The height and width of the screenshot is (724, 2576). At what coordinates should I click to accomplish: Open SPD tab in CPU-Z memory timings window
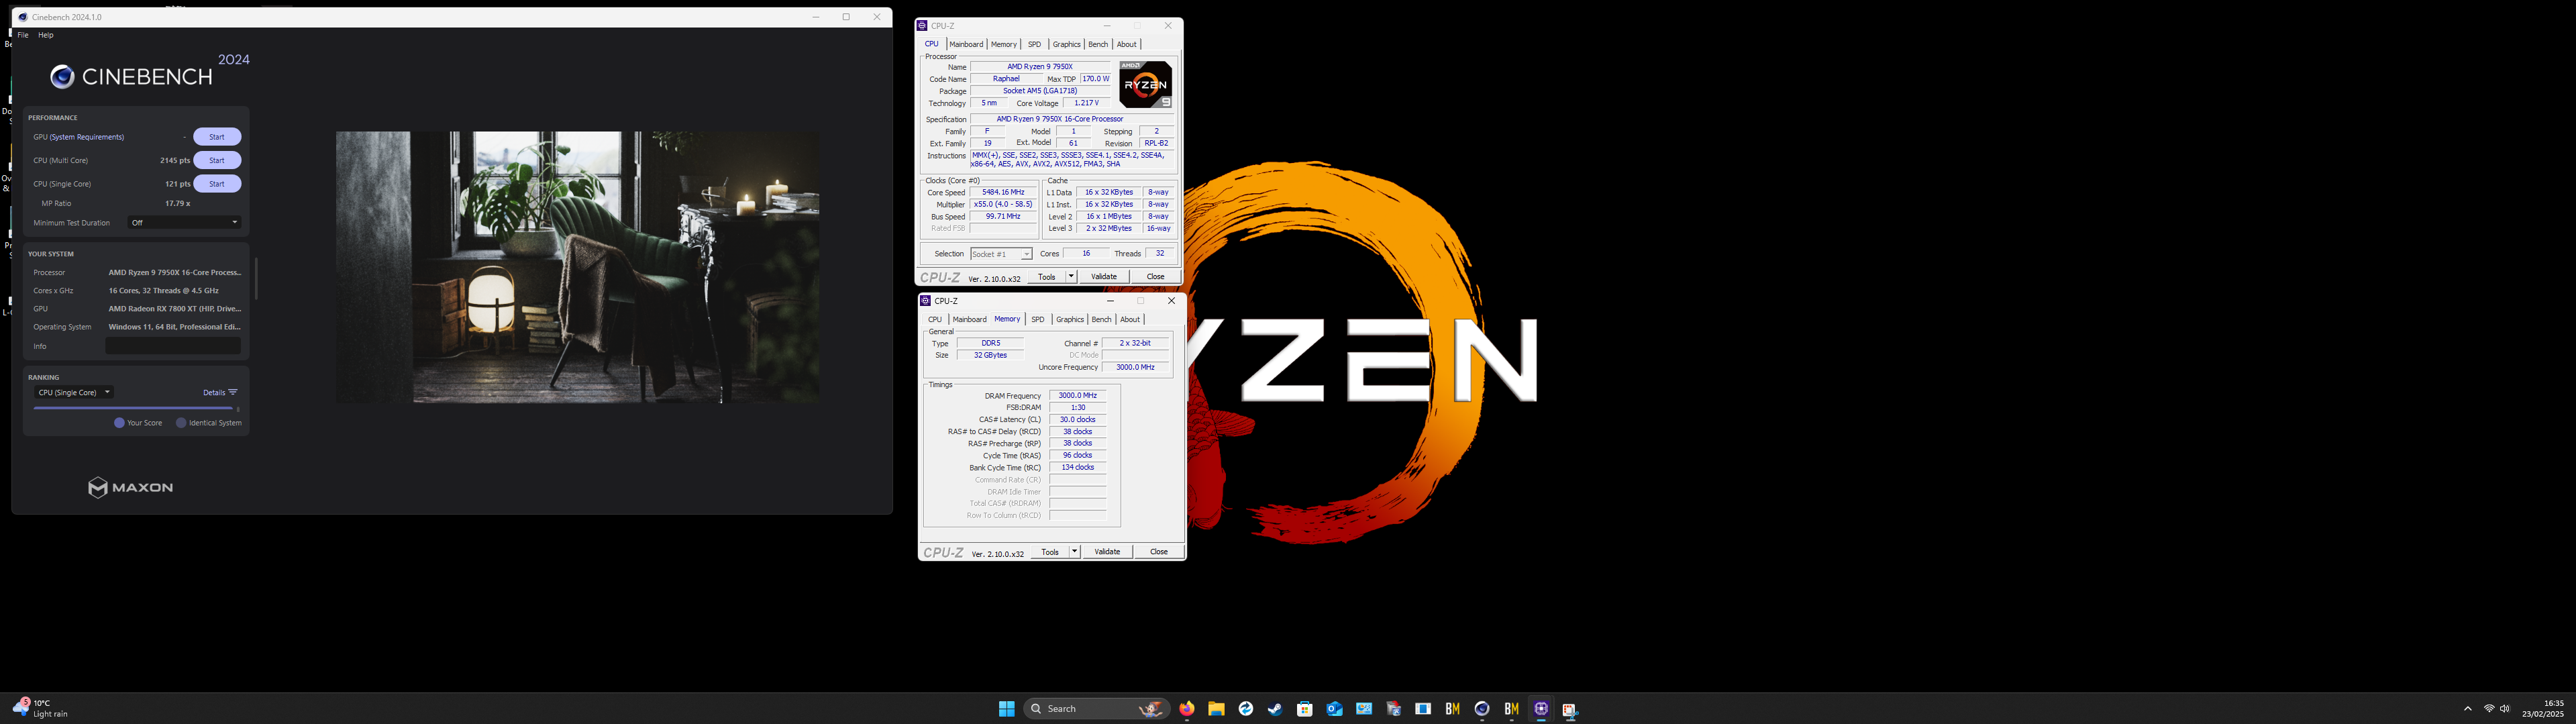point(1038,320)
